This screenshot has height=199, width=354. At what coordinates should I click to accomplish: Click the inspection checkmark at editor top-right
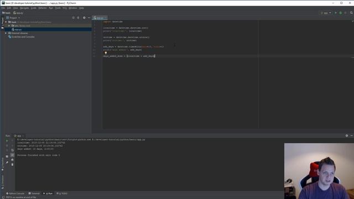(x=352, y=22)
